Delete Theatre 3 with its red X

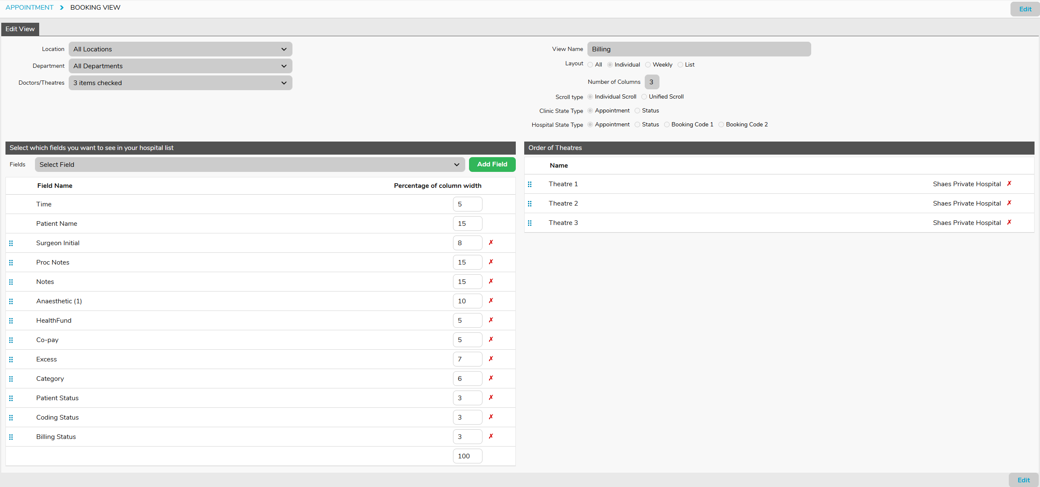(x=1009, y=222)
